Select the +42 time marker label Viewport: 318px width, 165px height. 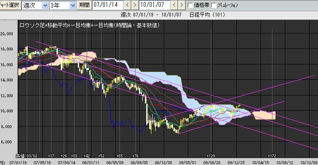click(87, 156)
